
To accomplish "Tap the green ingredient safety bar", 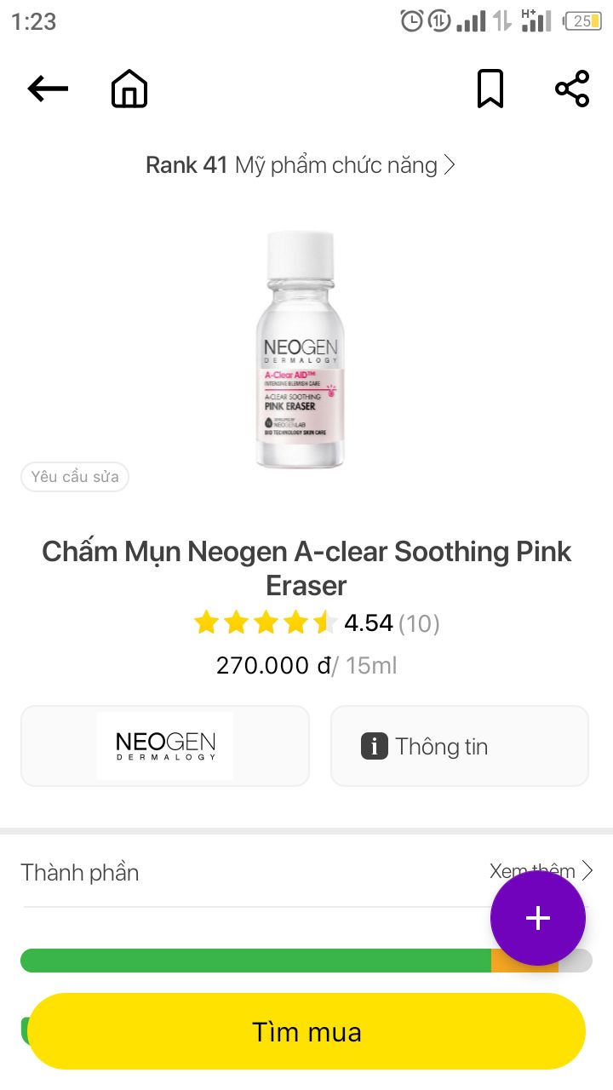I will [x=255, y=961].
